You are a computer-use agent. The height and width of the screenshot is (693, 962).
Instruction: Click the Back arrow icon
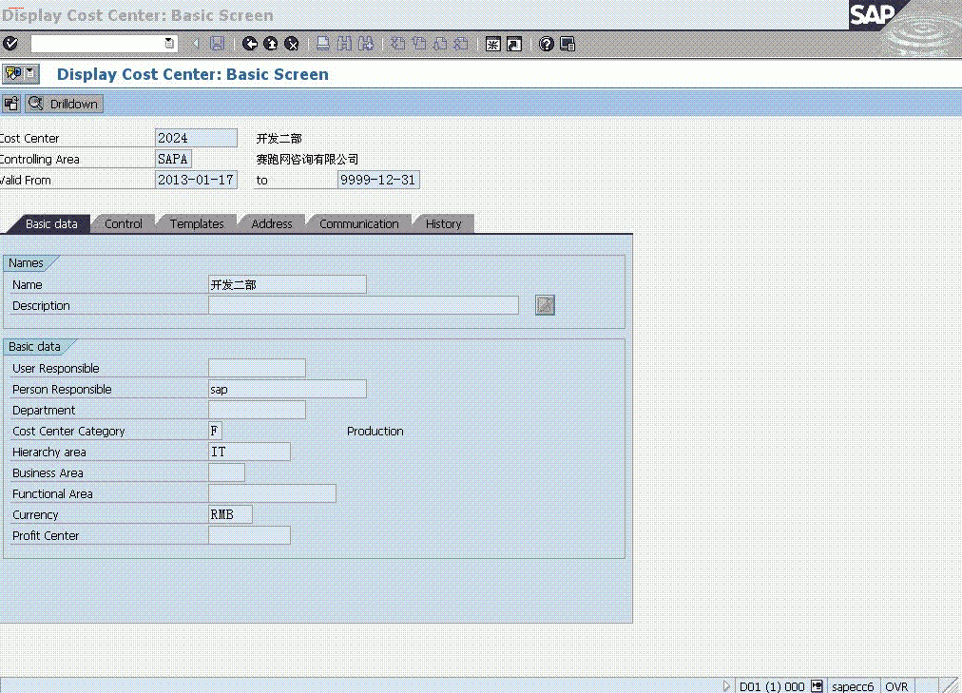(x=250, y=44)
